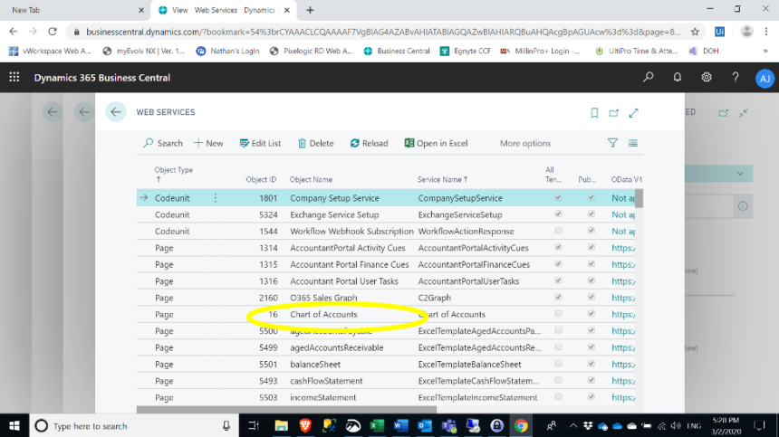Open row options for Company Setup Service
This screenshot has width=779, height=437.
coord(215,198)
